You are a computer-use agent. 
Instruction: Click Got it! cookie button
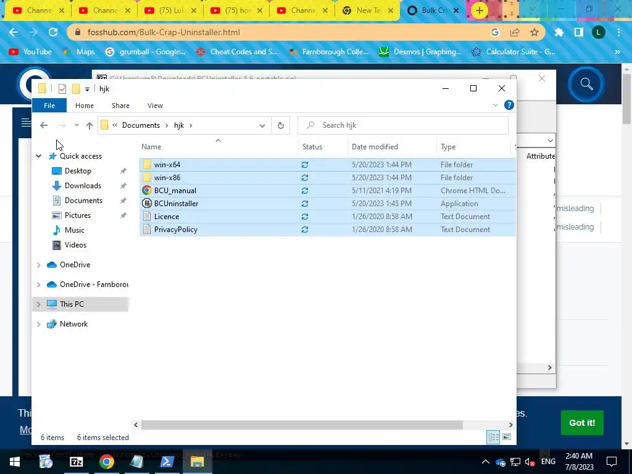pos(582,423)
